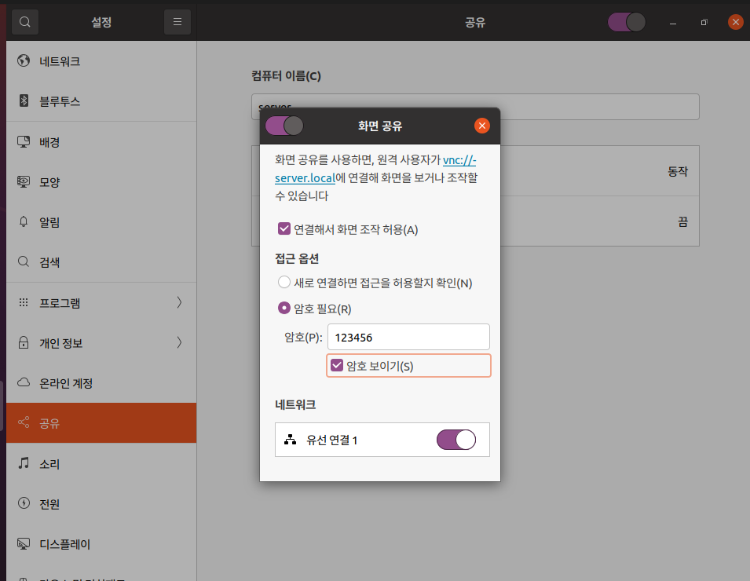Click the 컴퓨터 이름 text field
This screenshot has width=750, height=581.
pyautogui.click(x=475, y=107)
